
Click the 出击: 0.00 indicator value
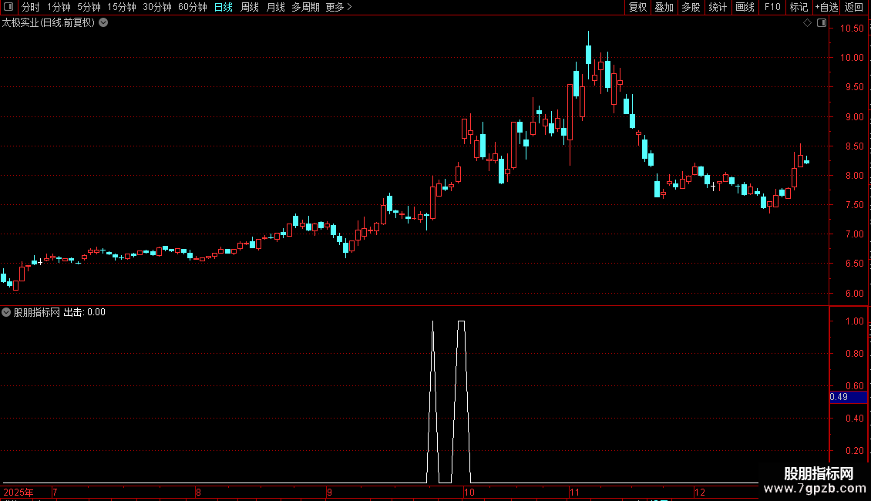click(85, 312)
